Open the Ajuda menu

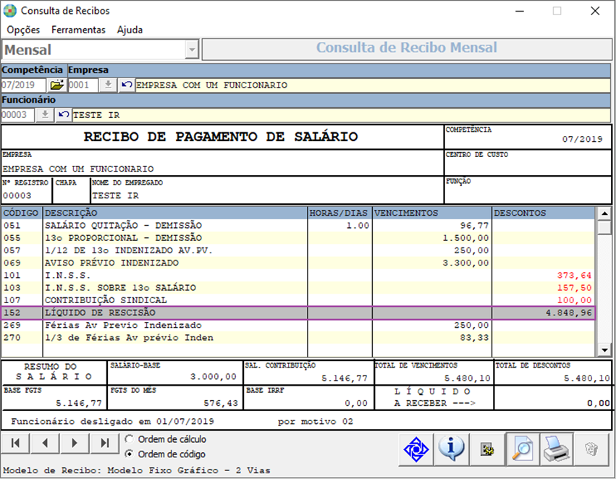pos(130,30)
